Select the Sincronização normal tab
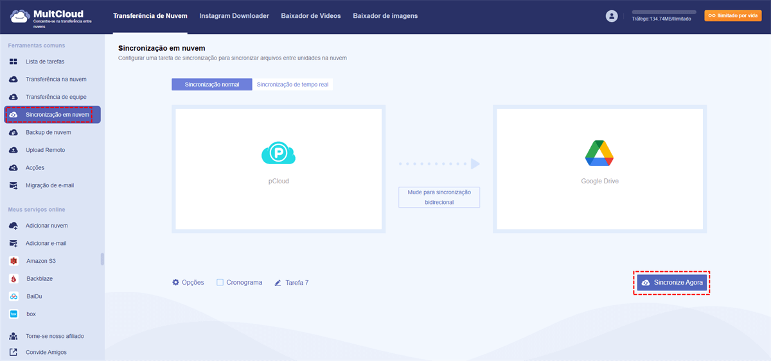The width and height of the screenshot is (771, 361). (212, 85)
